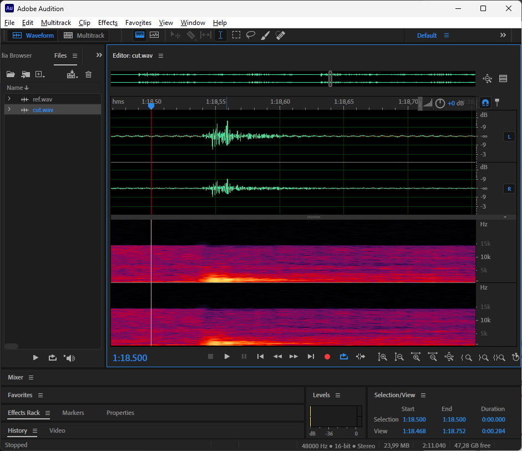
Task: Toggle the right channel R button
Action: click(x=509, y=189)
